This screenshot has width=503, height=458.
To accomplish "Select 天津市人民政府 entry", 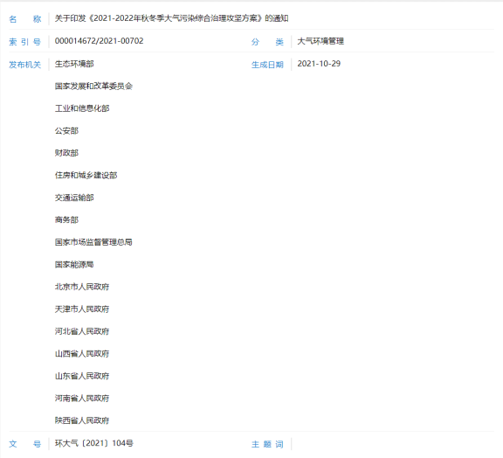I will [x=82, y=309].
